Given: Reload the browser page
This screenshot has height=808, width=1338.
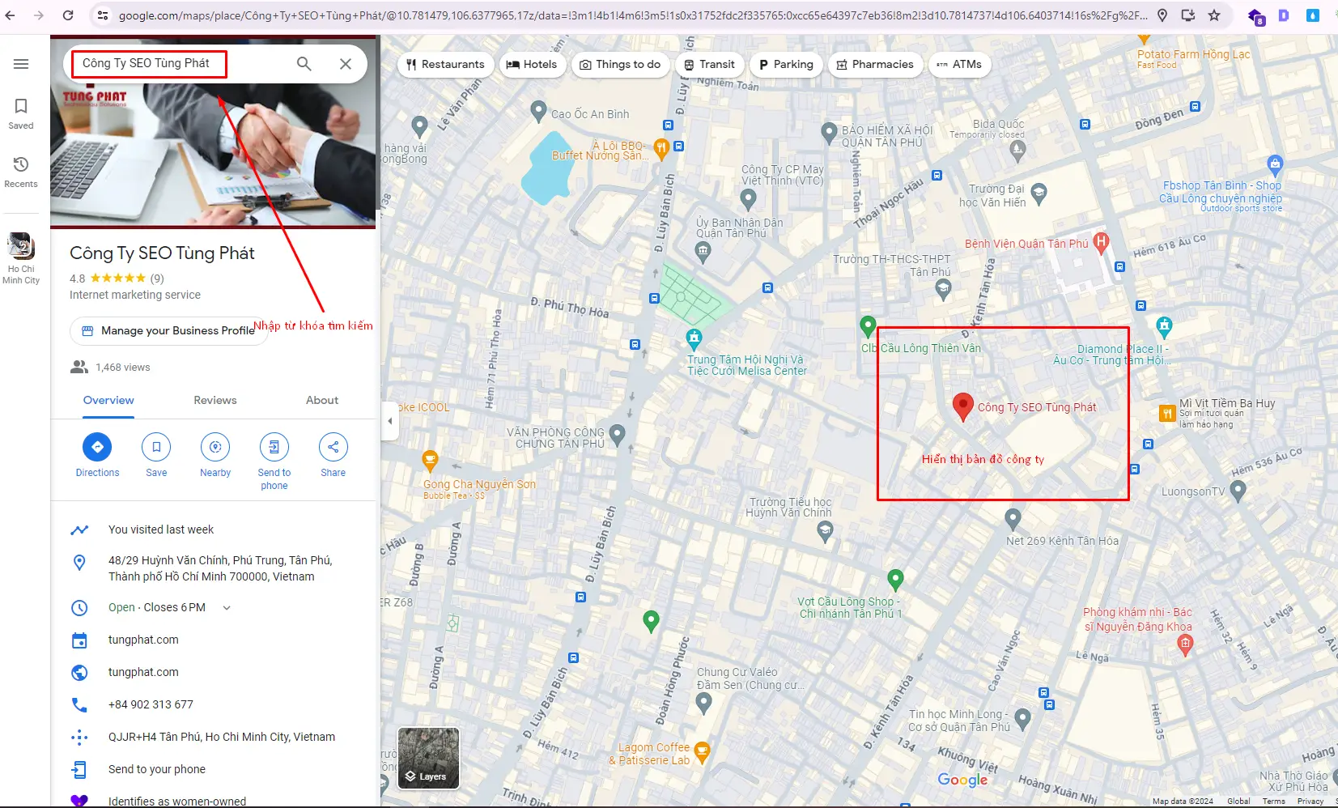Looking at the screenshot, I should 68,15.
